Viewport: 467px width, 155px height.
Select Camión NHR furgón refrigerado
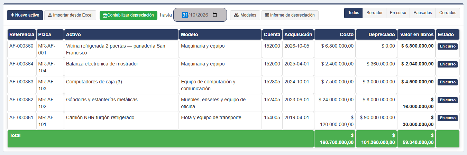click(100, 117)
